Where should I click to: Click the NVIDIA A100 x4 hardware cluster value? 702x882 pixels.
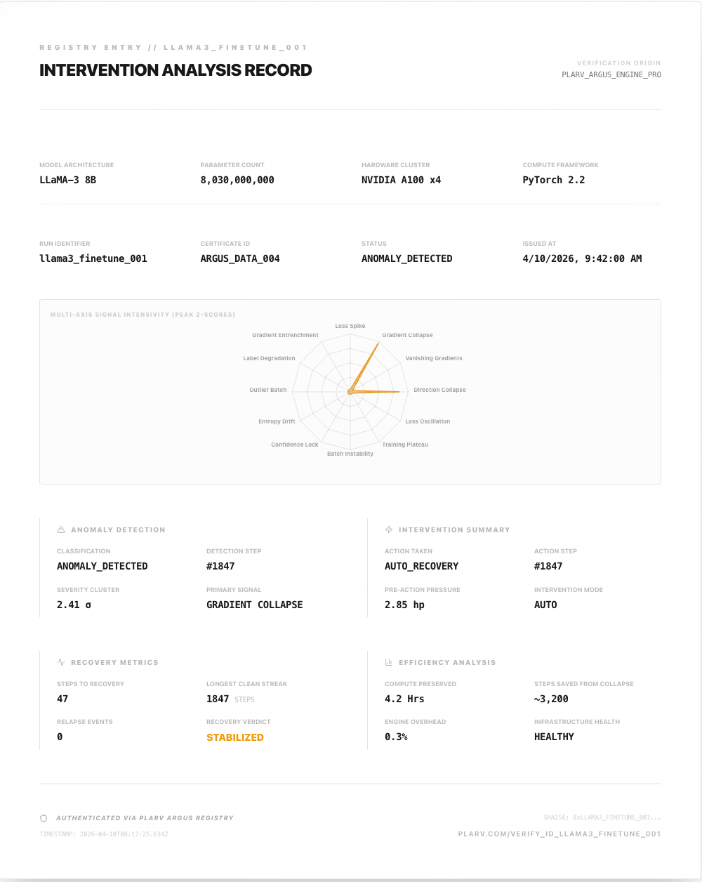pos(401,180)
